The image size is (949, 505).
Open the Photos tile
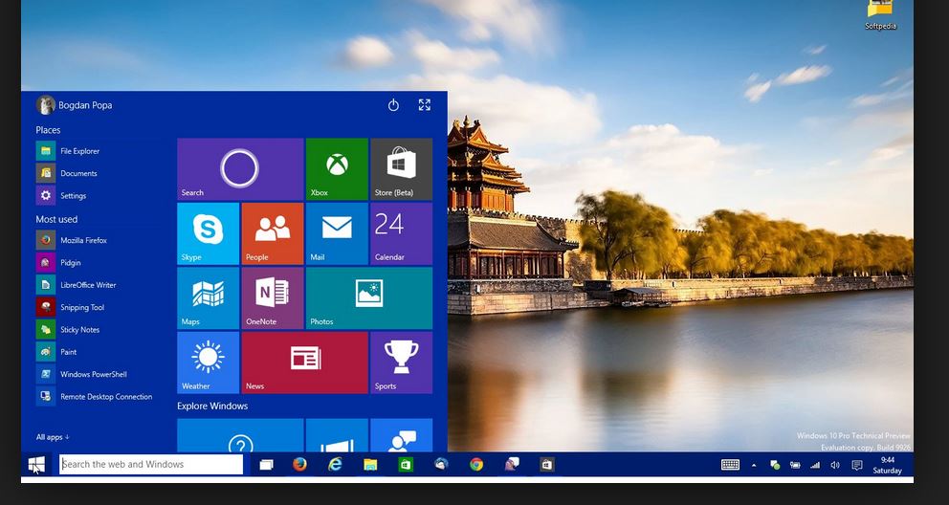pos(369,298)
